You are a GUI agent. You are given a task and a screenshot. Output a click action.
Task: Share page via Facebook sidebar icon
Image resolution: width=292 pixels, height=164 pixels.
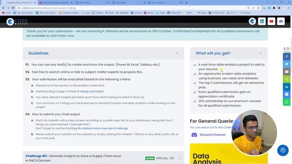(287, 56)
